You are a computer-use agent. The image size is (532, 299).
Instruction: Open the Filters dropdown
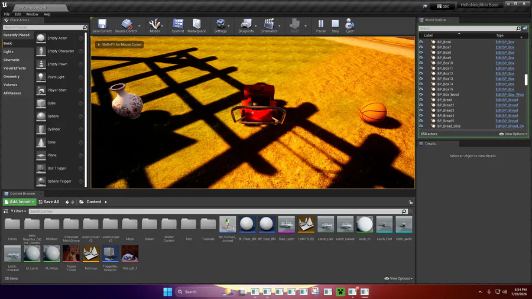pyautogui.click(x=18, y=211)
